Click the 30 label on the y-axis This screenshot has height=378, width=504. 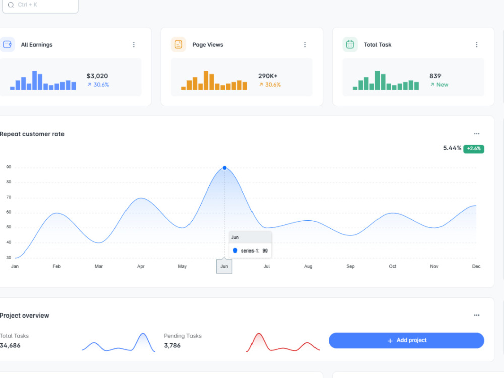tap(9, 258)
